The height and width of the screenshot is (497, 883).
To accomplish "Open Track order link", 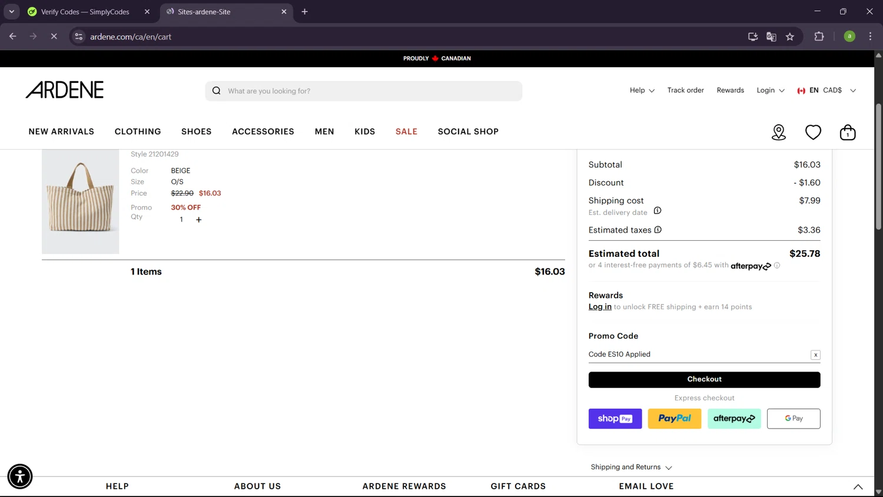I will tap(685, 90).
